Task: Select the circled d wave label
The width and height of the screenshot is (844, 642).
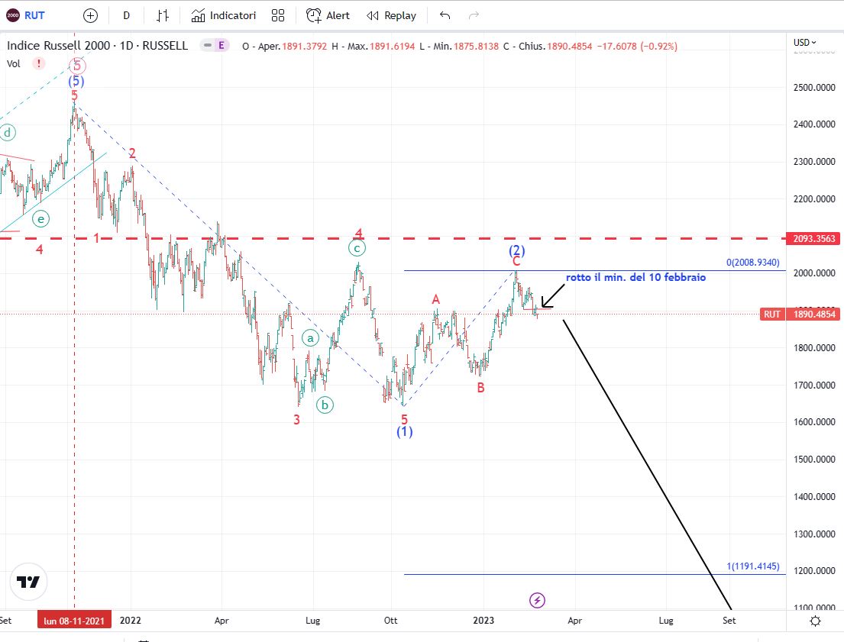Action: [8, 132]
